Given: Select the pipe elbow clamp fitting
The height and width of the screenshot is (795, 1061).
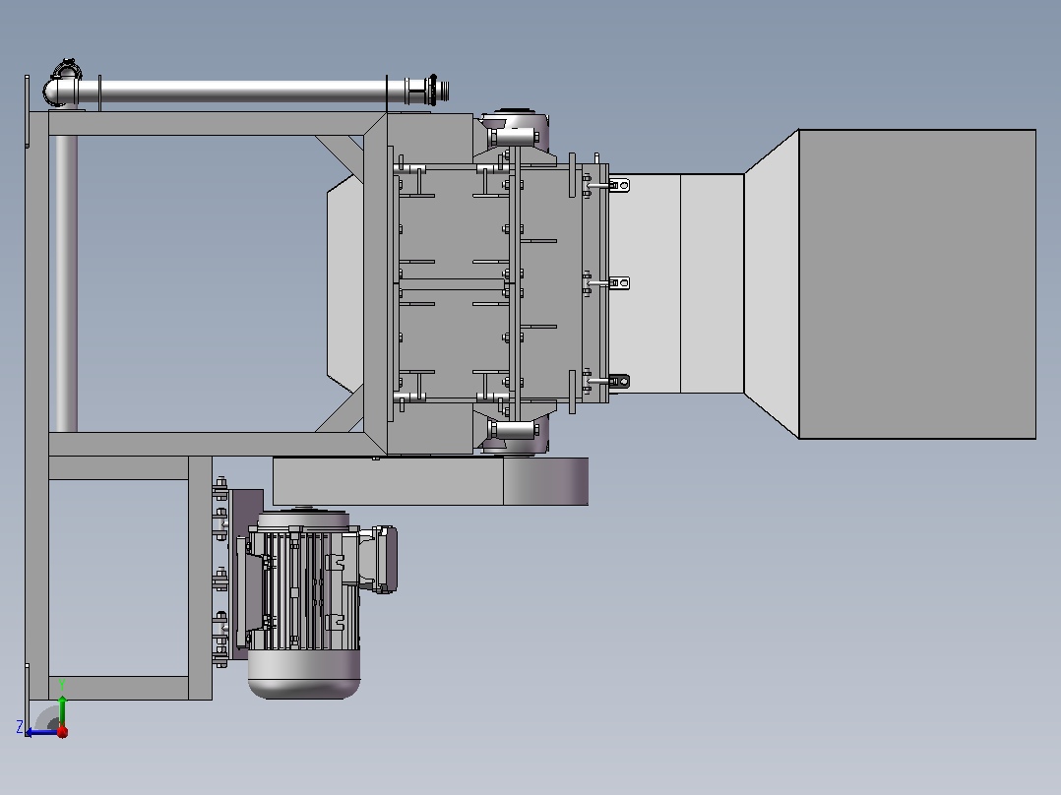Looking at the screenshot, I should pyautogui.click(x=68, y=71).
